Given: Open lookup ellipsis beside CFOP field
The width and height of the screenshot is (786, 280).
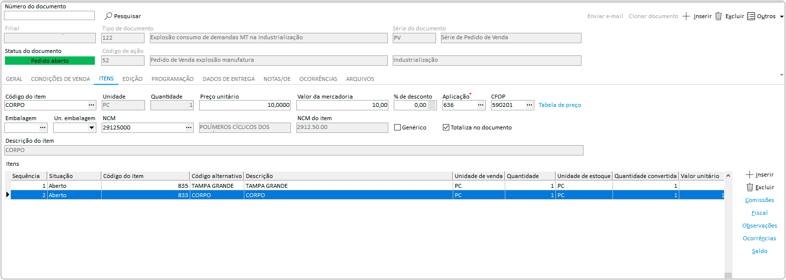Looking at the screenshot, I should click(x=529, y=105).
